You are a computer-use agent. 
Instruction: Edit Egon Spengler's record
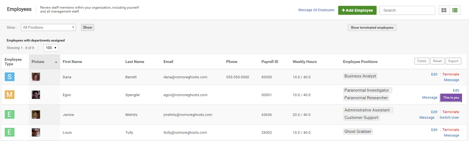[456, 90]
